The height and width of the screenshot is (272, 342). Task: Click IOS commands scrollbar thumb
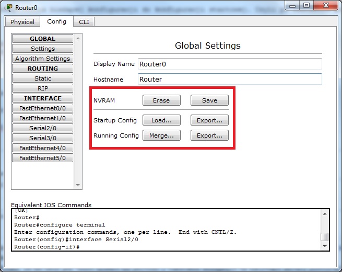[325, 237]
